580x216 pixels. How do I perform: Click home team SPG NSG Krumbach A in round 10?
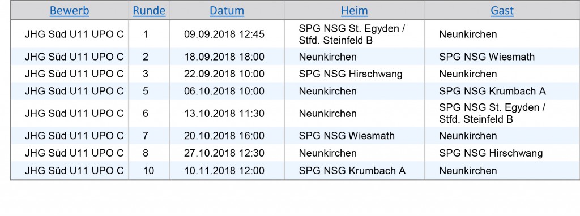(x=352, y=171)
